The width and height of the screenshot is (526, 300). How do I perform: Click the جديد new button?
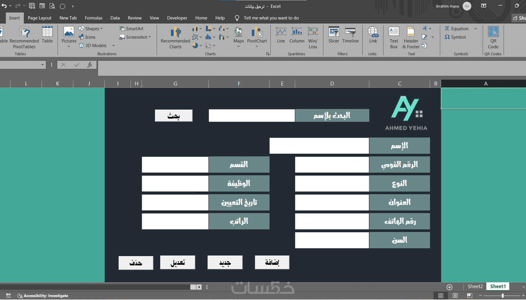[x=225, y=262]
